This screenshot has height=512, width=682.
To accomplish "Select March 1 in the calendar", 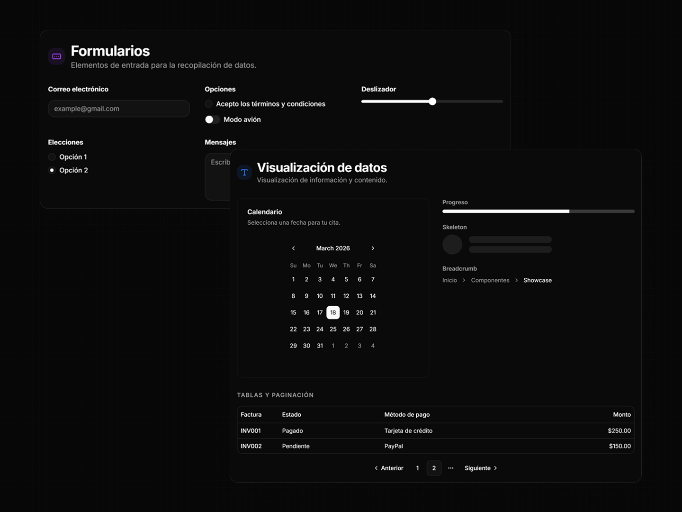I will pos(293,279).
